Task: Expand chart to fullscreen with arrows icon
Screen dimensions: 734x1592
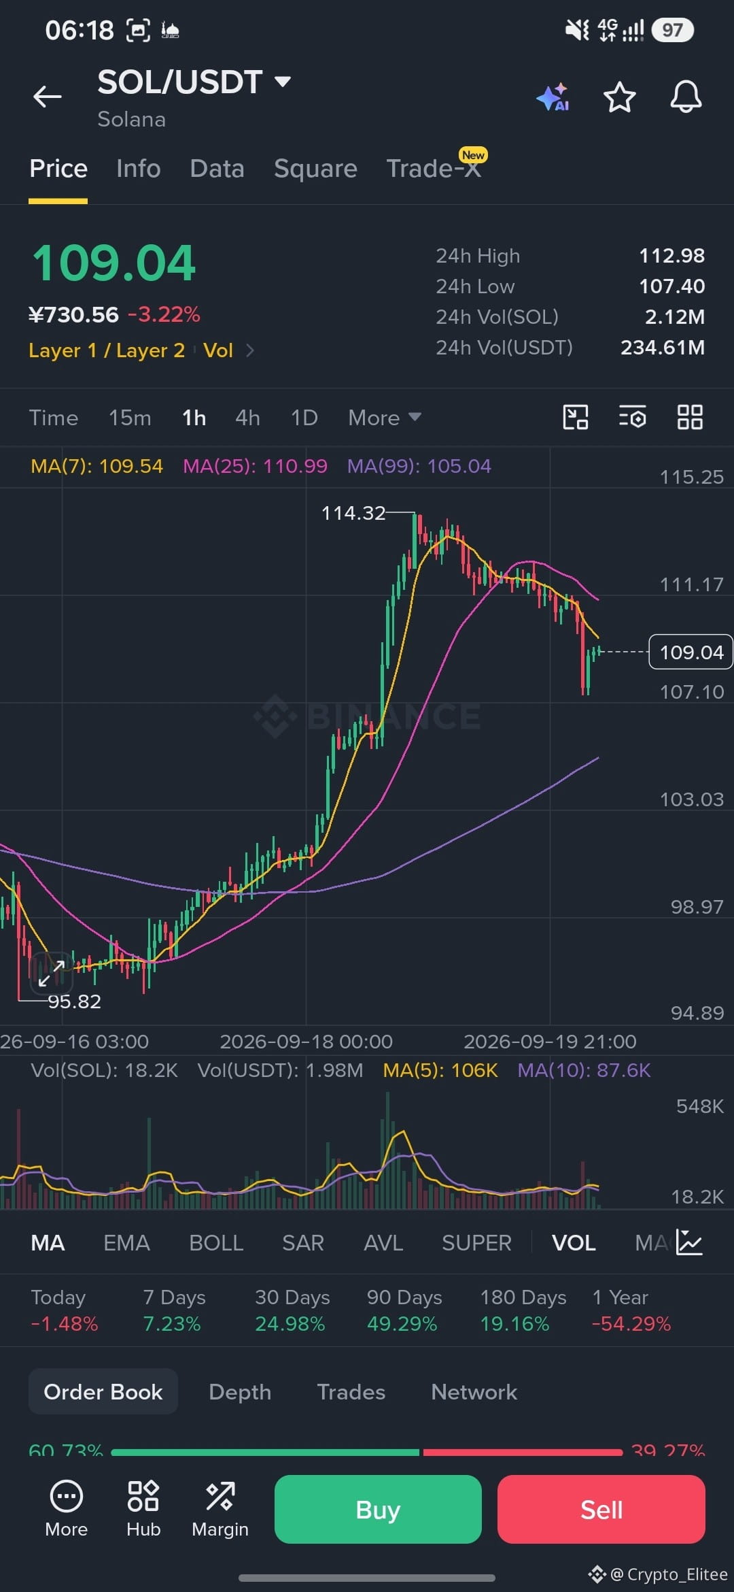Action: [x=52, y=974]
